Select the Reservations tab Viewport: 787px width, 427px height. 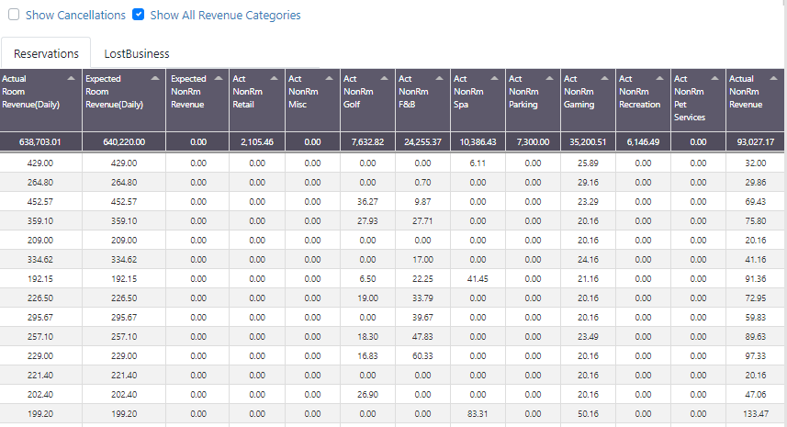46,53
